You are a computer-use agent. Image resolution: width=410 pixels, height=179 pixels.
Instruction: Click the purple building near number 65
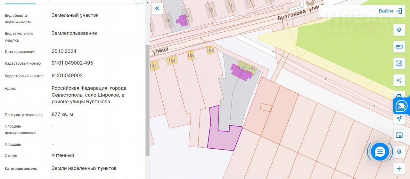point(182,20)
